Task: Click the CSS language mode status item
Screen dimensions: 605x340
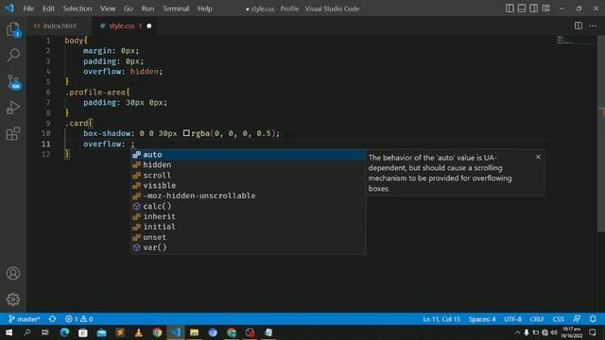Action: point(559,319)
